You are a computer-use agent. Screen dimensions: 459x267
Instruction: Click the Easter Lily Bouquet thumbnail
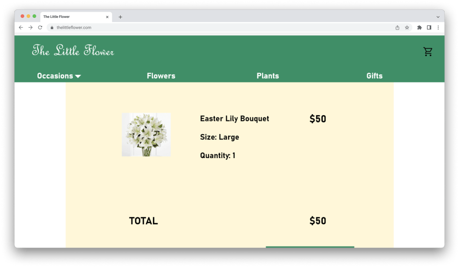[x=146, y=134]
